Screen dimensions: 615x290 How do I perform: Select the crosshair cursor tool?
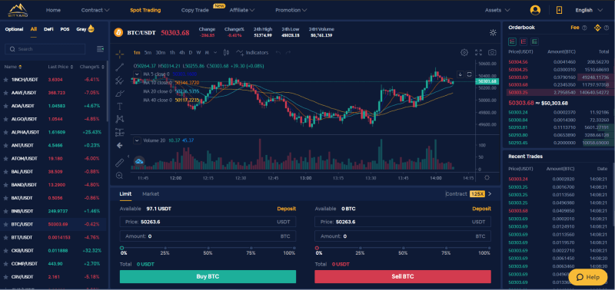[120, 54]
